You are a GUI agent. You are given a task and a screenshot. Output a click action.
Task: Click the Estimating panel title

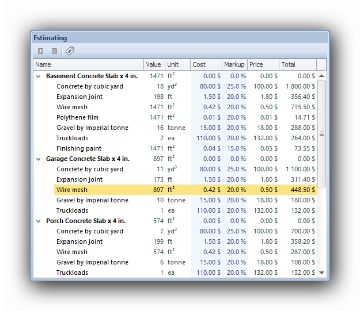(x=50, y=38)
